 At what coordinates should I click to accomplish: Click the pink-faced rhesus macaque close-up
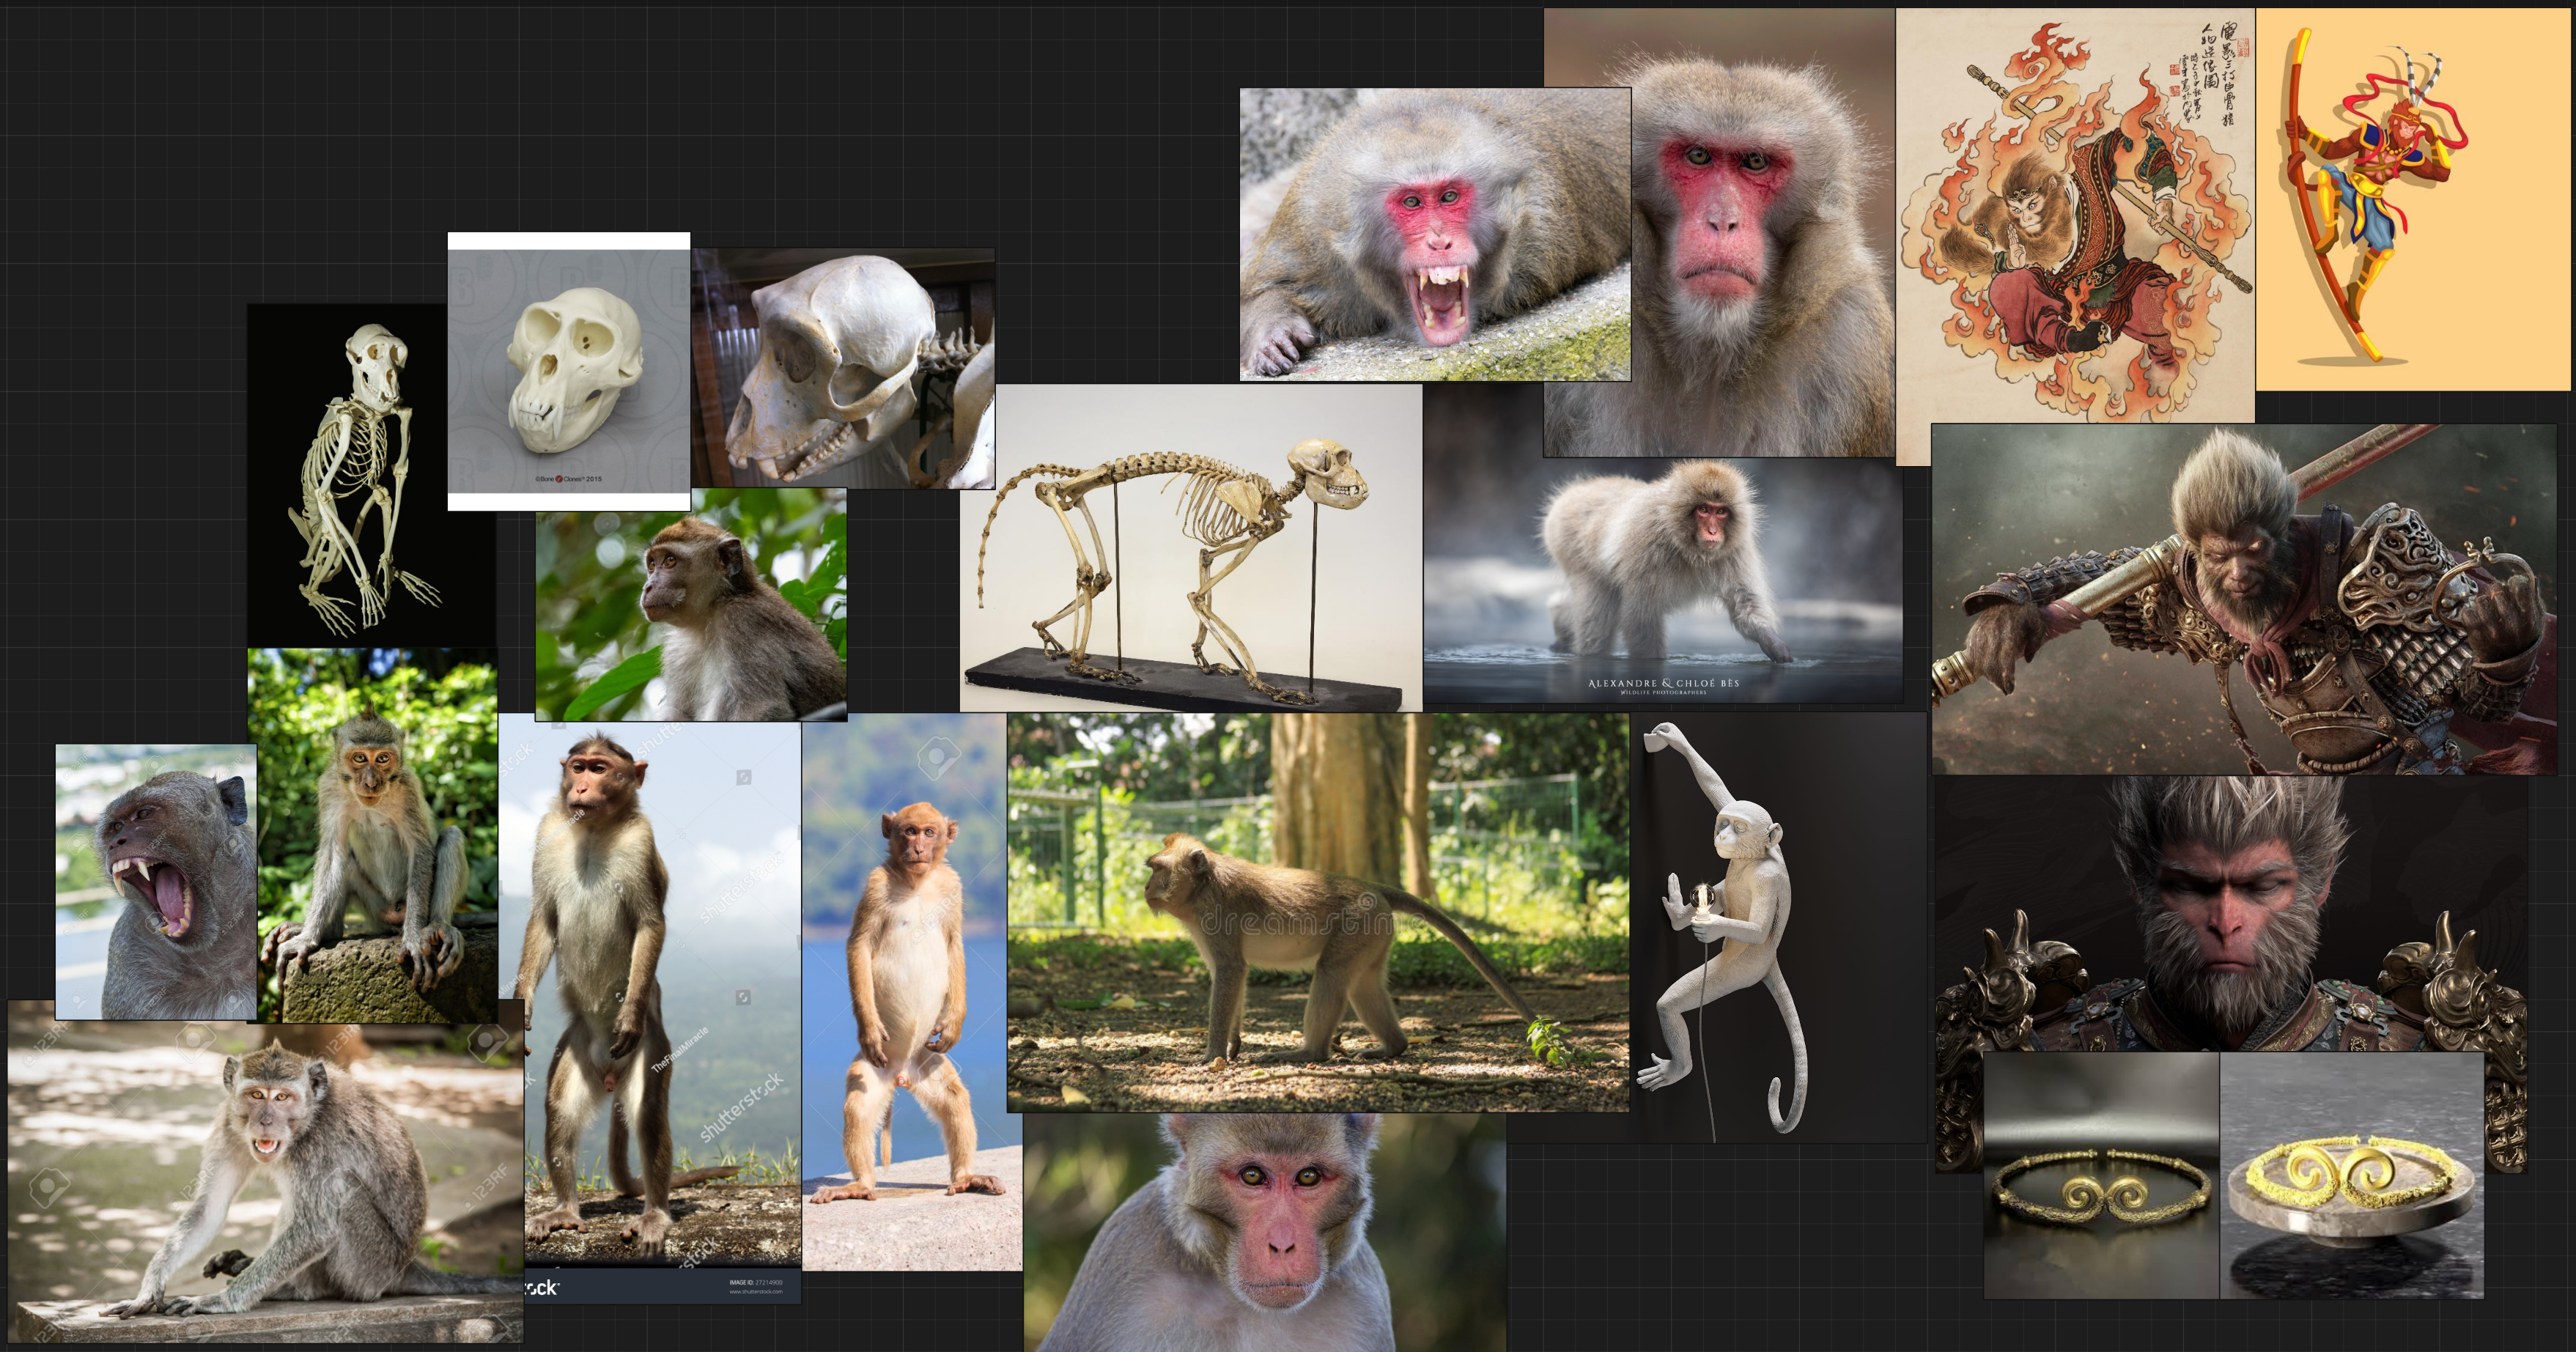tap(1264, 1232)
